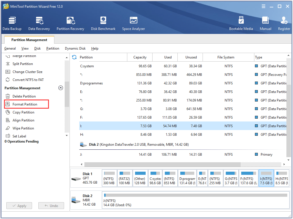Click the J:(NTFS) usage bar on Disk 2

coord(196,195)
